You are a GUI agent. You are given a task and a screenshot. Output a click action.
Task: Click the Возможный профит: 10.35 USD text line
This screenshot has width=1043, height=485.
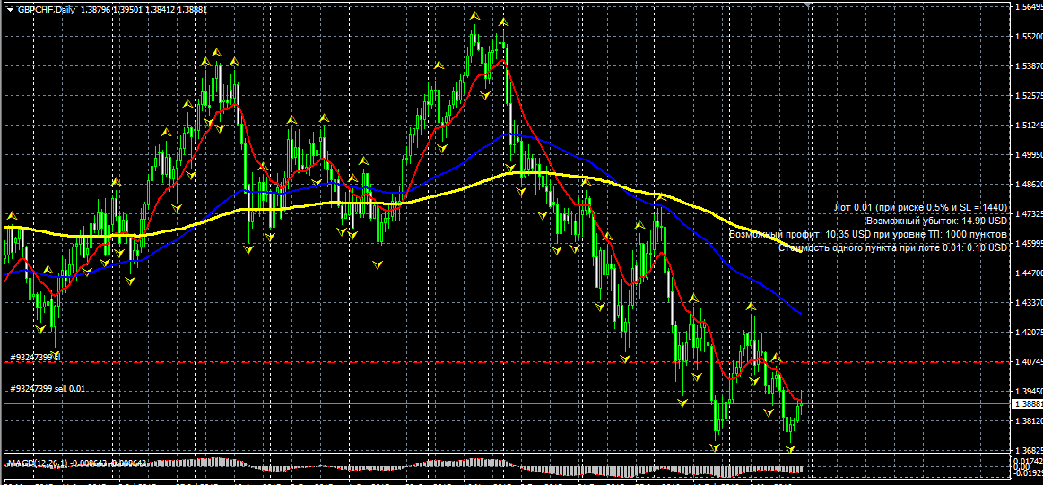click(x=868, y=234)
